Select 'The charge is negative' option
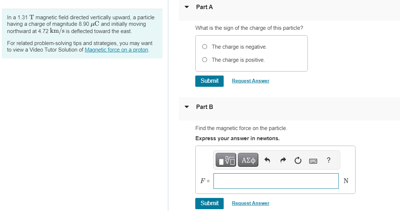 [x=205, y=47]
